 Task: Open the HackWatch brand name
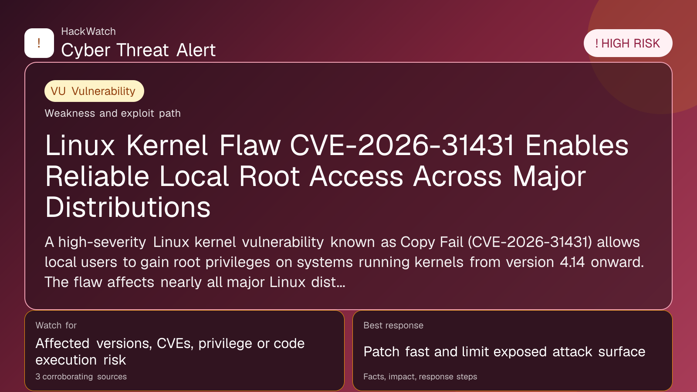pos(88,31)
